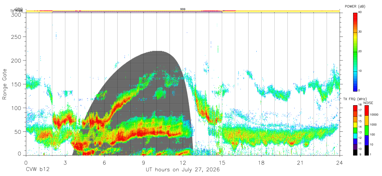Screen dimensions: 382x176
Task: Click the CVW b12 radar beam label
Action: click(37, 170)
